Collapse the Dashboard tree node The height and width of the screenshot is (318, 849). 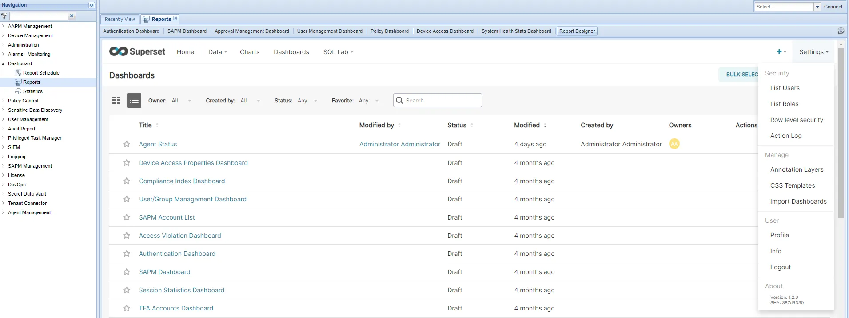(3, 63)
